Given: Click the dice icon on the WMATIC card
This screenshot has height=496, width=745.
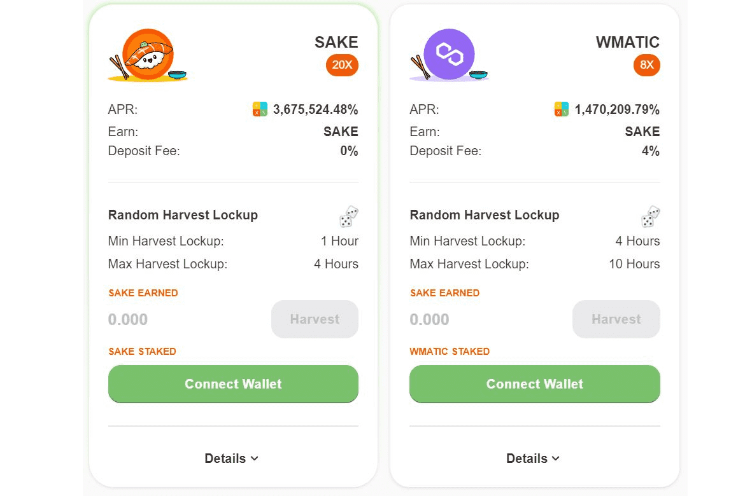Looking at the screenshot, I should (650, 216).
